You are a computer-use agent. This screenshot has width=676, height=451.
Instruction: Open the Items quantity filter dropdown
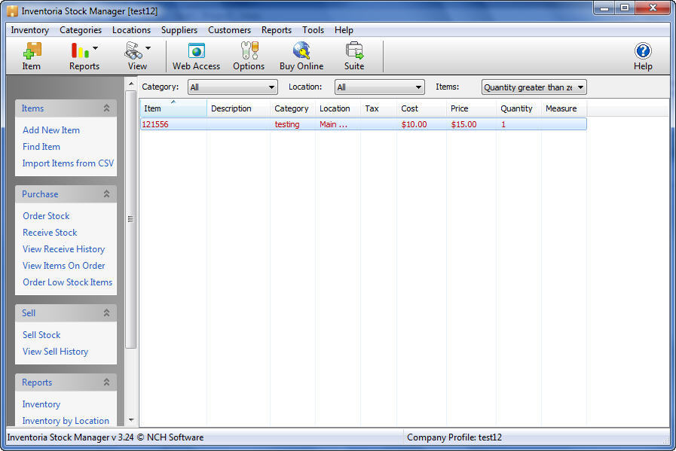point(534,87)
